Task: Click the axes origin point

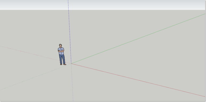Action: coord(71,64)
